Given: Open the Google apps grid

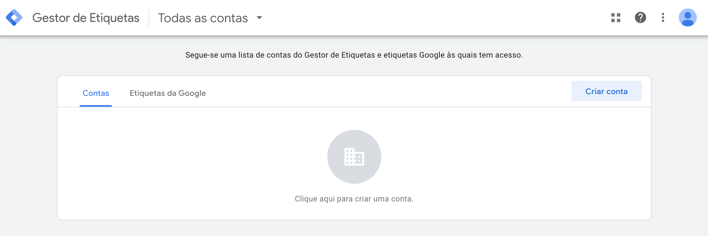Looking at the screenshot, I should pos(615,18).
